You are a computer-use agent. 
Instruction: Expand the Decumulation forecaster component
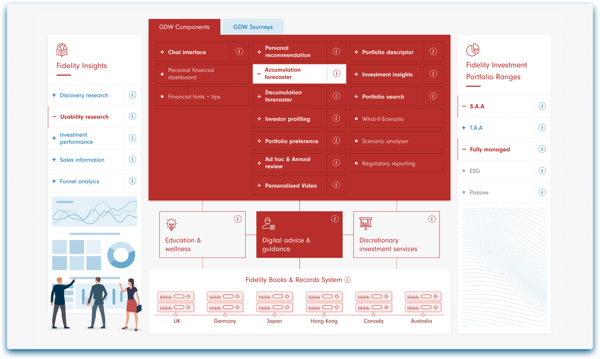pos(259,97)
